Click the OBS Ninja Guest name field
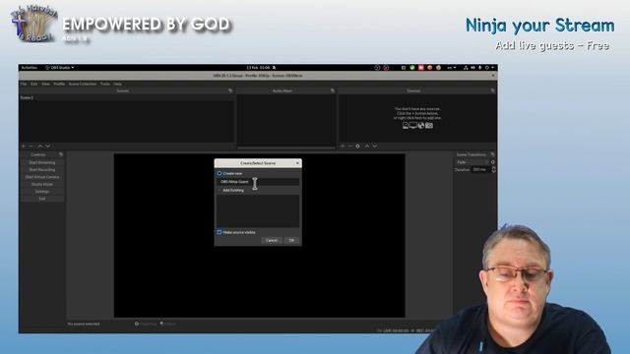 [258, 182]
